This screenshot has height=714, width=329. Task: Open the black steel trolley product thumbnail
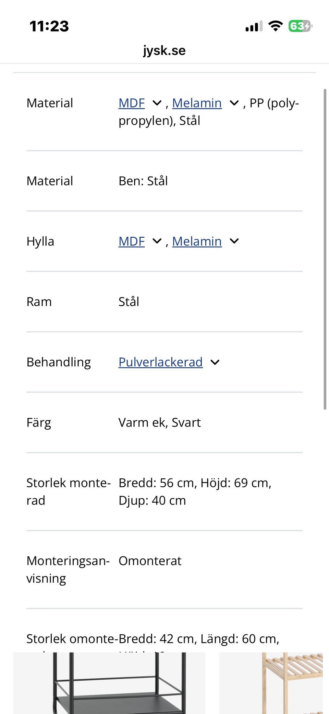click(109, 683)
